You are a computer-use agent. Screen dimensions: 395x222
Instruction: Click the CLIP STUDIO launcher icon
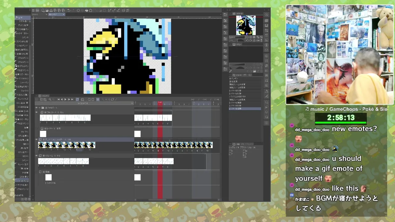pyautogui.click(x=37, y=10)
